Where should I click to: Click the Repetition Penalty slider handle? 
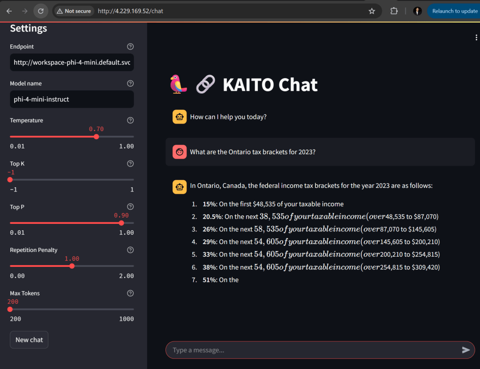point(72,266)
